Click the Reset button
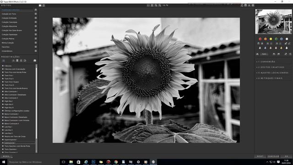 260,156
